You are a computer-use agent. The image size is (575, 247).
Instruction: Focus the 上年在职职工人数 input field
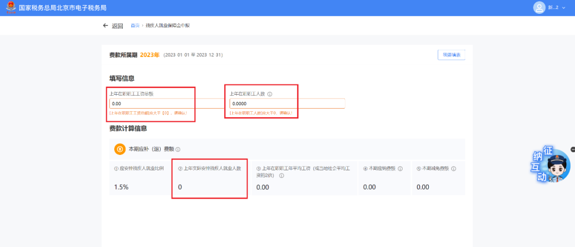[x=287, y=103]
